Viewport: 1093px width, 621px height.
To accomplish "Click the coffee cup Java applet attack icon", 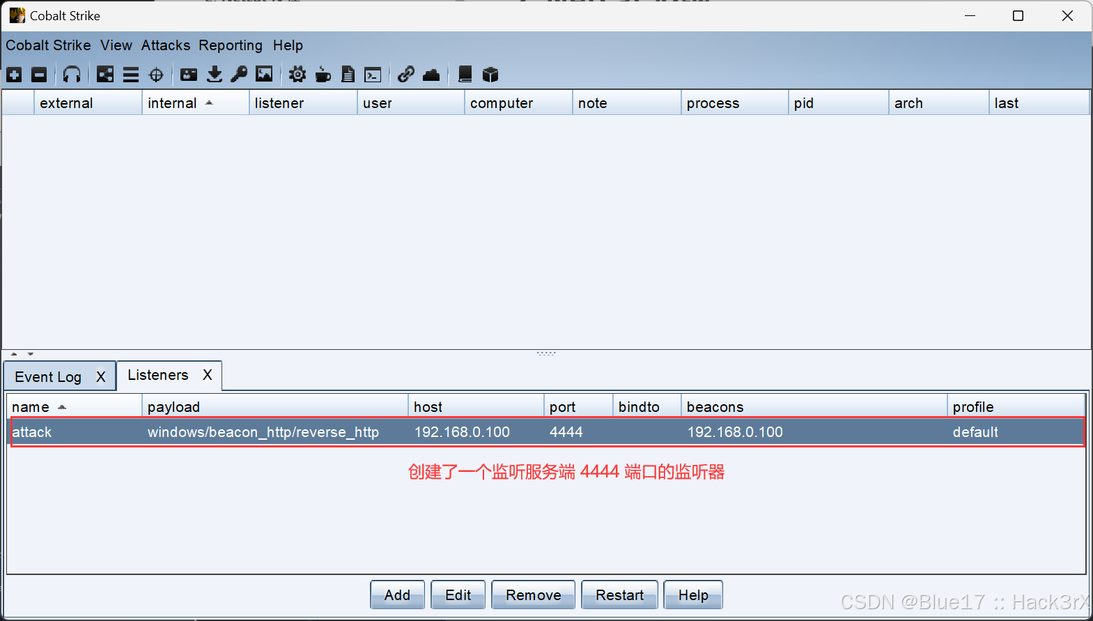I will 323,75.
